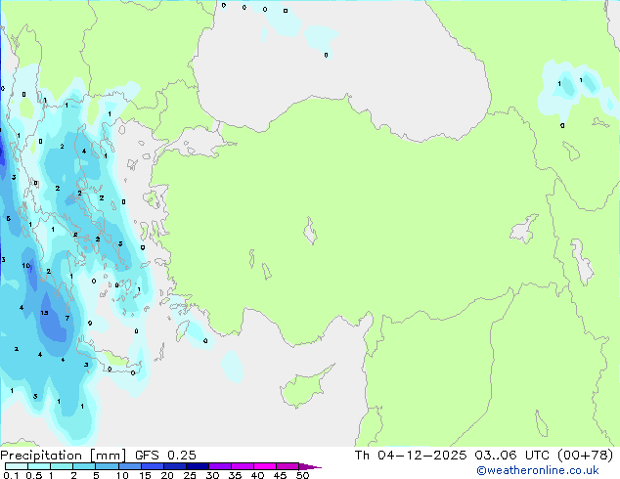This screenshot has height=479, width=620.
Task: Click the 'Precipitation [mm]' title label
Action: point(63,456)
